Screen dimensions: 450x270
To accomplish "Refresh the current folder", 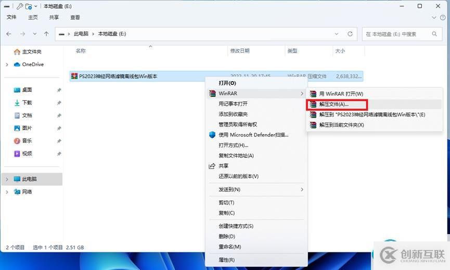I will (x=350, y=34).
